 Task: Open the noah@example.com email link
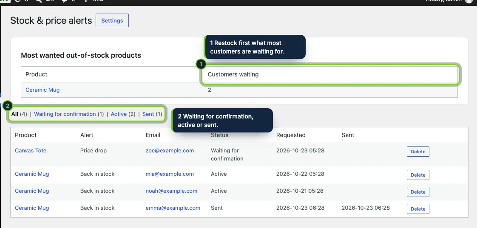click(171, 191)
